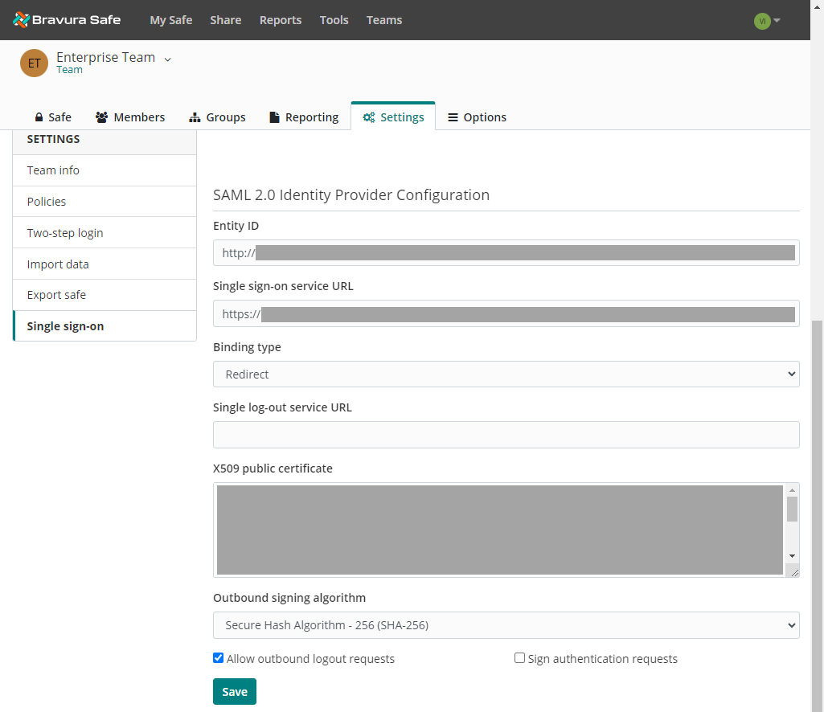Open the account avatar menu
This screenshot has height=712, width=824.
pos(765,21)
